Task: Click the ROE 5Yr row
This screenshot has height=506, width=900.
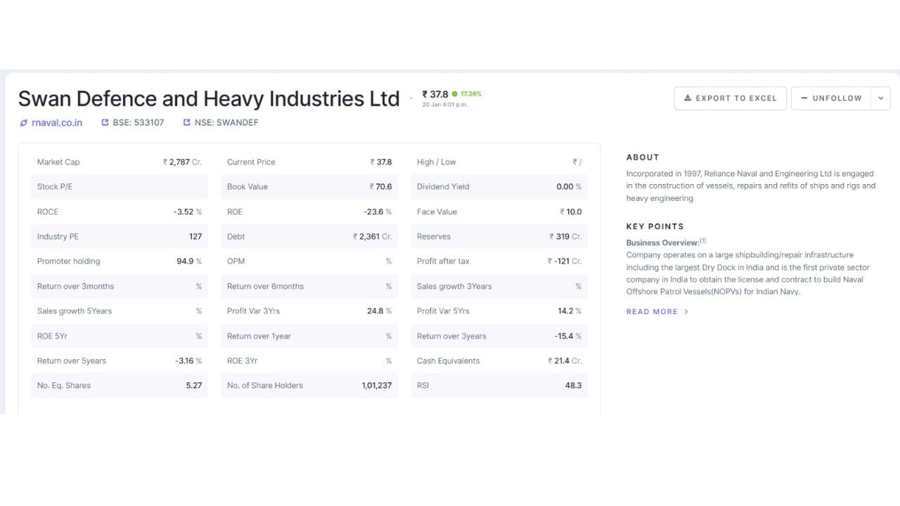Action: (x=120, y=336)
